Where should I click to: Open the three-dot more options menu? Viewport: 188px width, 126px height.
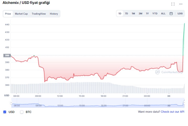181,4
